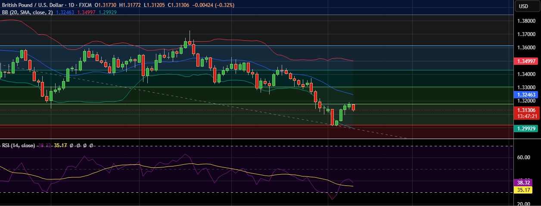541x206 pixels.
Task: Click the 60.00 level on RSI scale
Action: [523, 158]
